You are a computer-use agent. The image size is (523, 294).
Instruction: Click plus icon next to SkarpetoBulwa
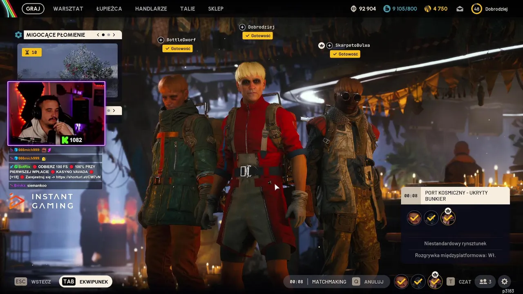click(x=330, y=45)
